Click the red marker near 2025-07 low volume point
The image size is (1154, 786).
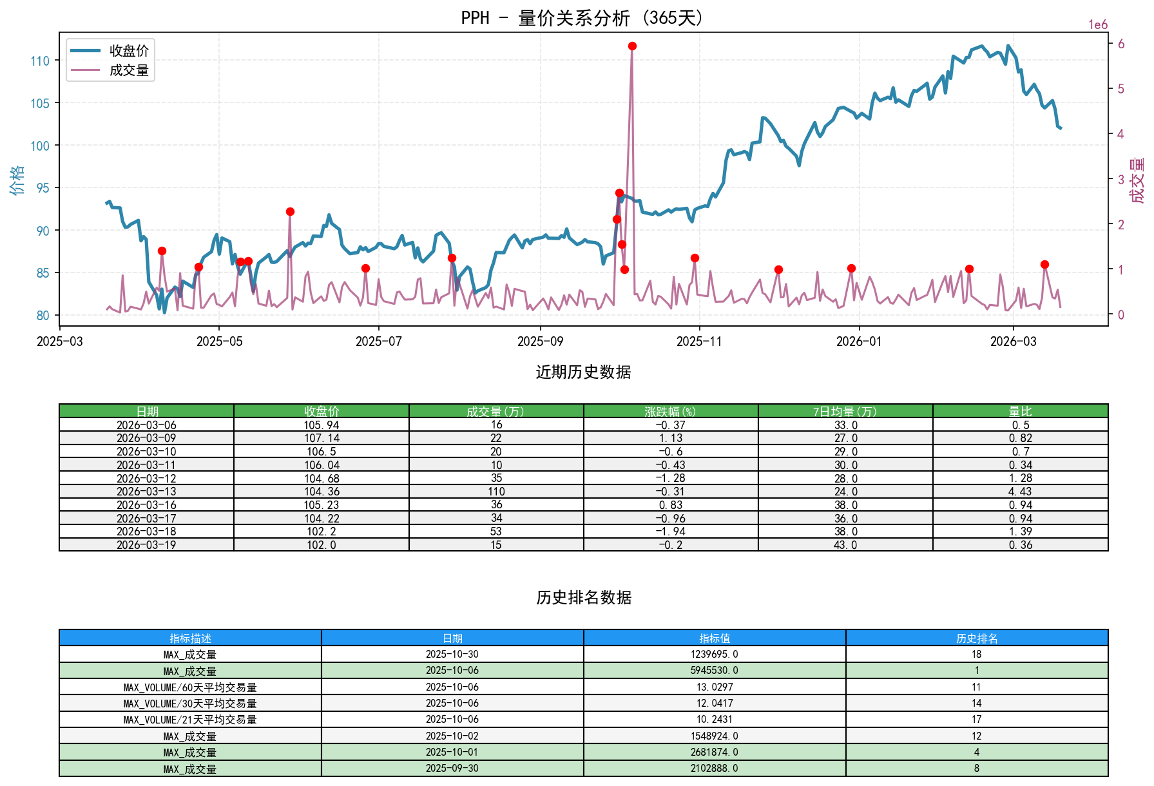(x=365, y=268)
